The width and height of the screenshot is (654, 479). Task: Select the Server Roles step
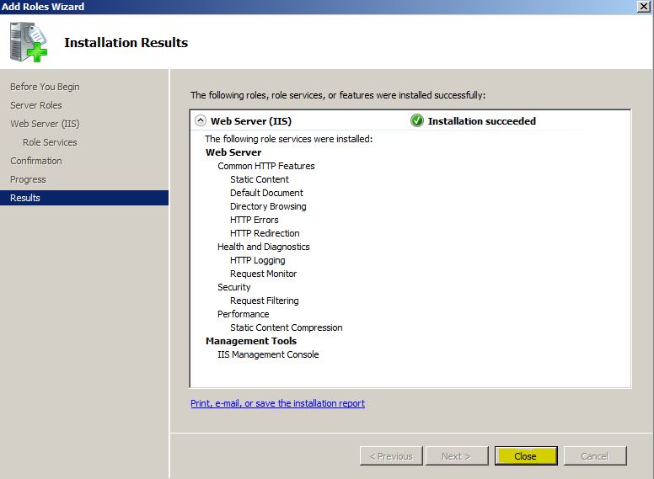[36, 105]
